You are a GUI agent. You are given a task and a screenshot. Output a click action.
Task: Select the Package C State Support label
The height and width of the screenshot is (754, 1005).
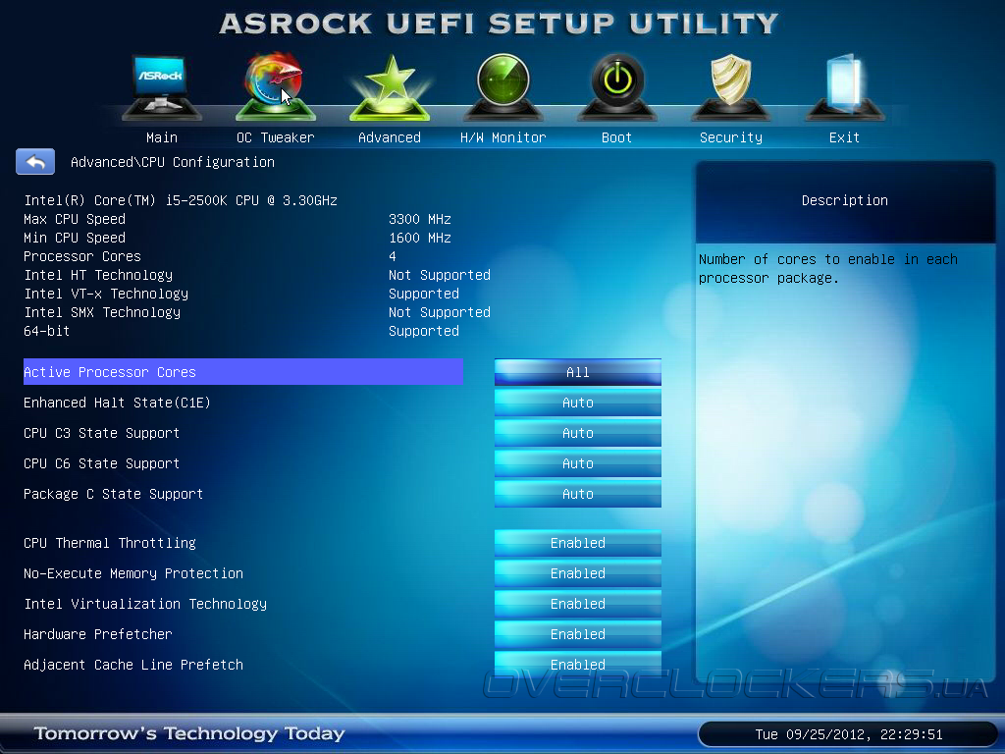[113, 494]
